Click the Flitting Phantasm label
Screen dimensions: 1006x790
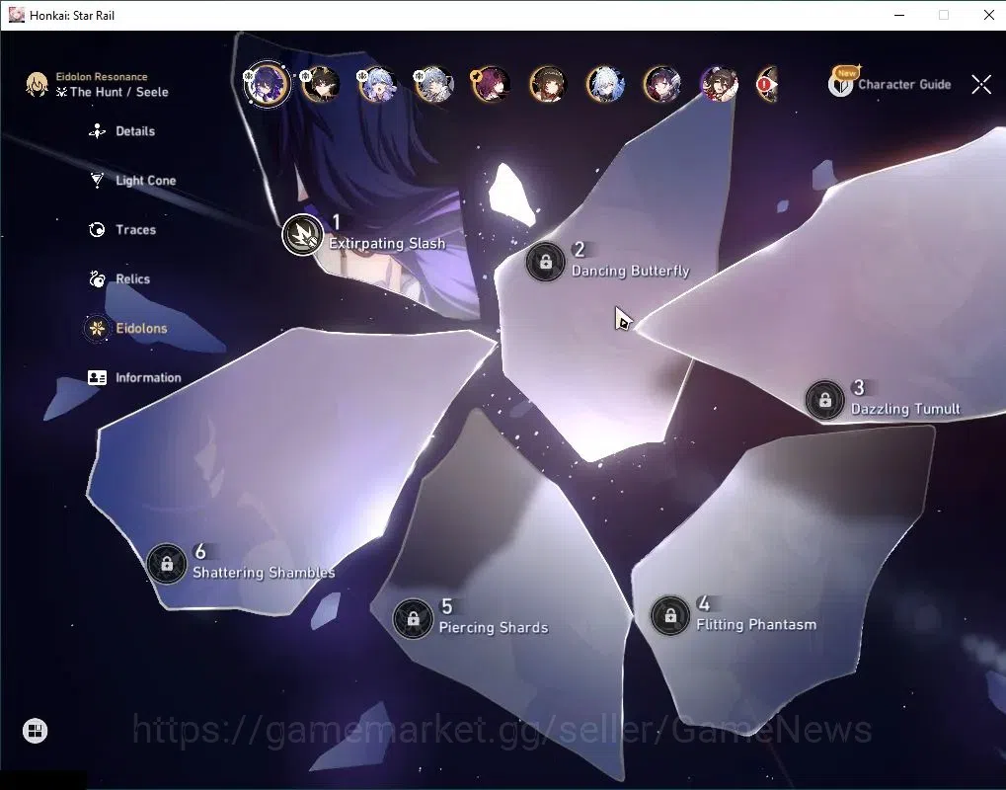pos(756,624)
